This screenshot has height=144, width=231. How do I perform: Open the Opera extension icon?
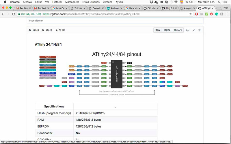[x=197, y=14]
